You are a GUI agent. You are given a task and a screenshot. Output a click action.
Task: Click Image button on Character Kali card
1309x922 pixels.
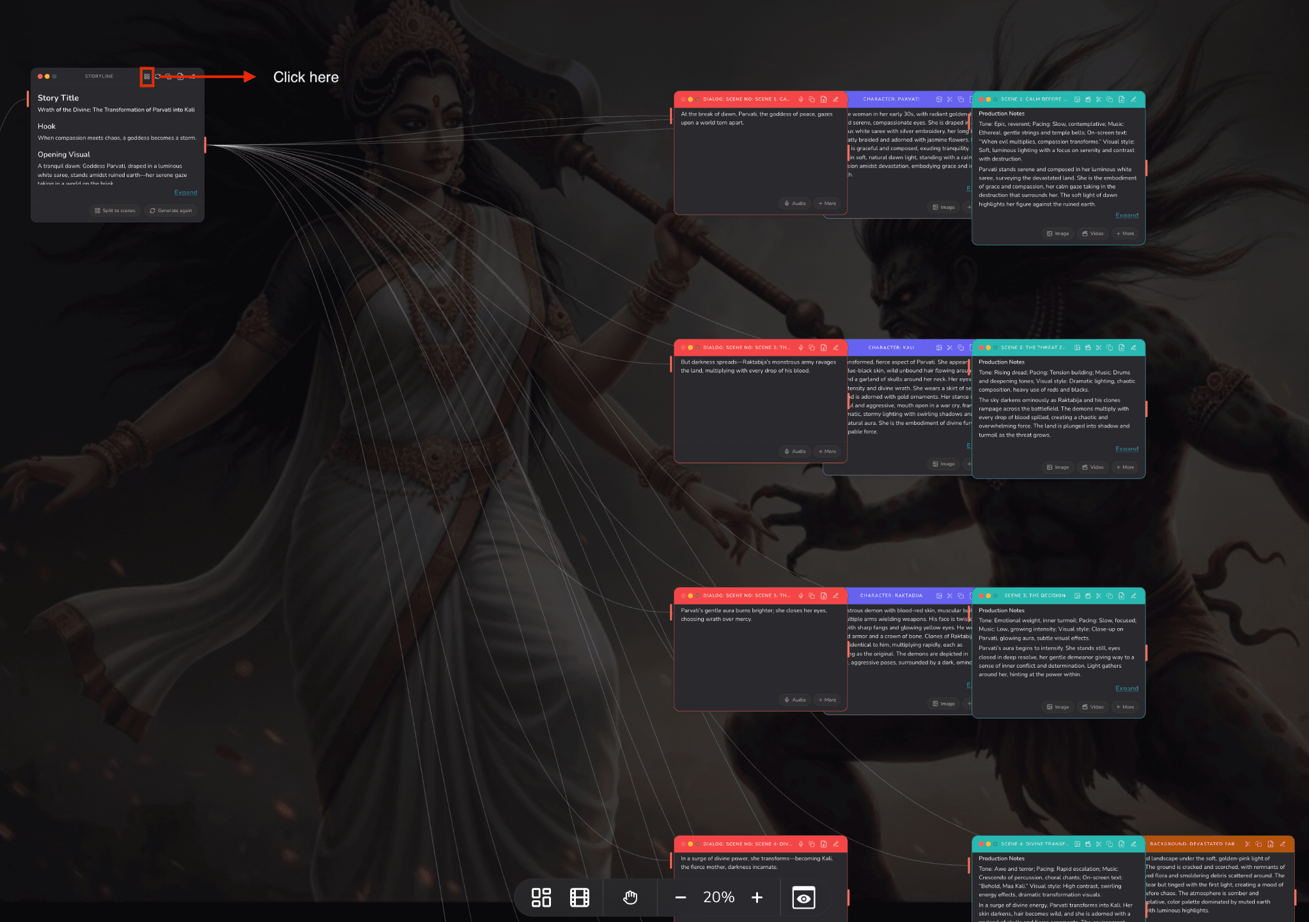coord(943,464)
